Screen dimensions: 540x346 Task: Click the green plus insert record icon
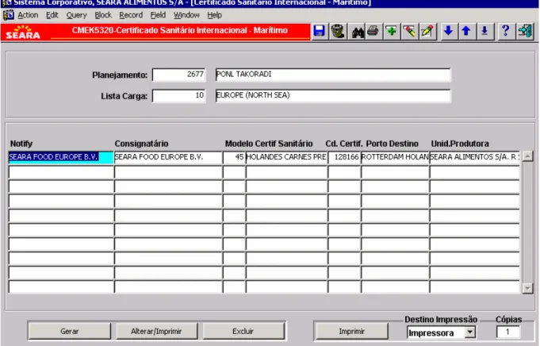coord(391,32)
